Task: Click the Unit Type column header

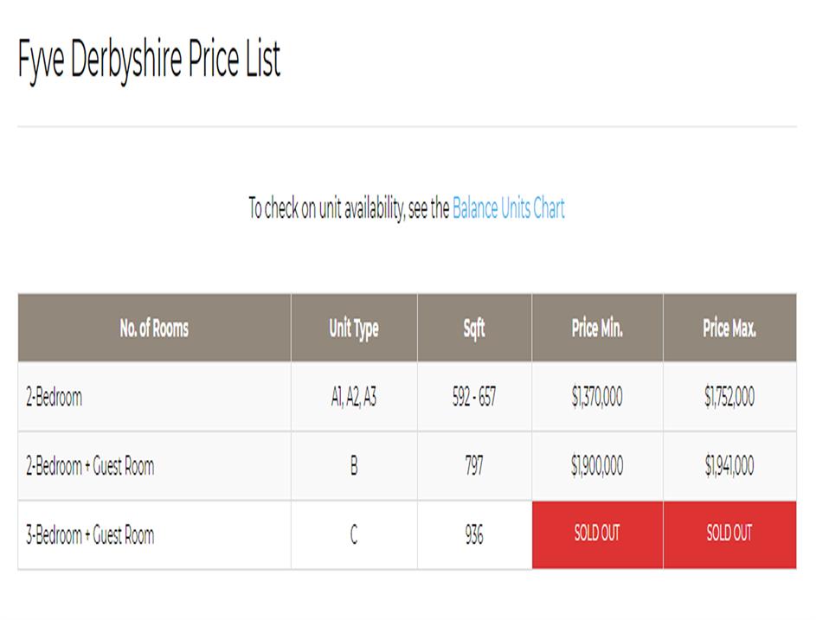Action: click(x=353, y=328)
